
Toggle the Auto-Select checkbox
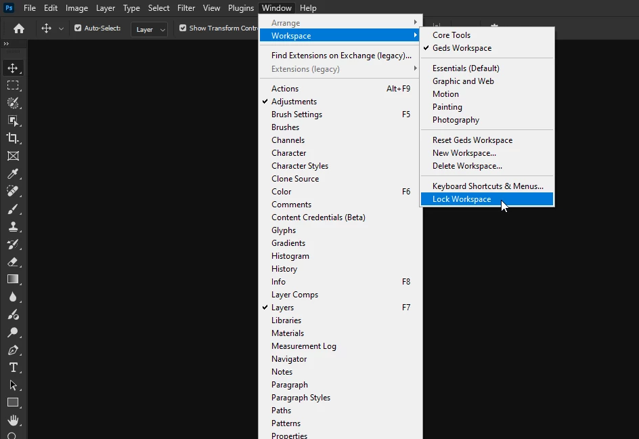pyautogui.click(x=78, y=28)
